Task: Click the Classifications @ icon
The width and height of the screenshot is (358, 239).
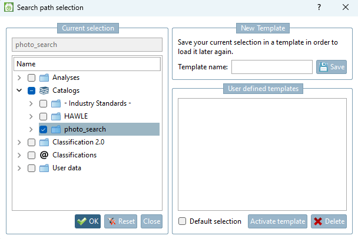Action: click(x=44, y=155)
